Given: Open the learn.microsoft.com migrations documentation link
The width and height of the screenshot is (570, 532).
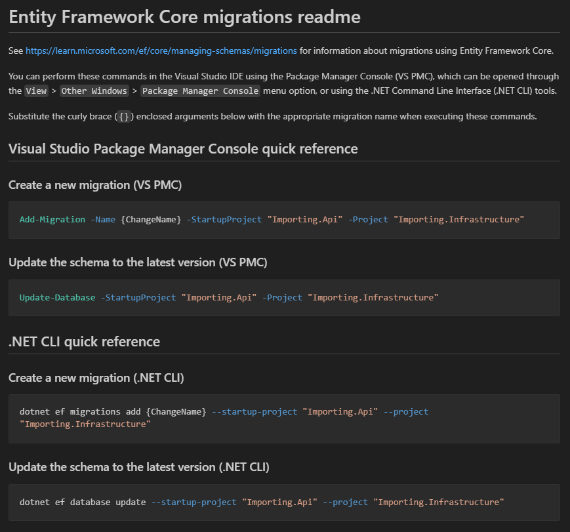Looking at the screenshot, I should (x=161, y=51).
